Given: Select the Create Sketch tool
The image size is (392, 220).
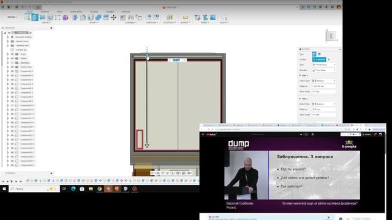Looking at the screenshot, I should 27,17.
